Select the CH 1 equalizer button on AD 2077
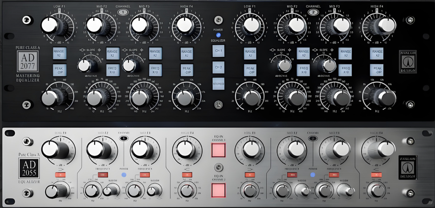The image size is (435, 208). (218, 51)
